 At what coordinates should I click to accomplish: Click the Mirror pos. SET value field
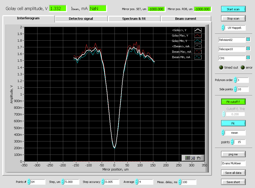[x=156, y=9]
